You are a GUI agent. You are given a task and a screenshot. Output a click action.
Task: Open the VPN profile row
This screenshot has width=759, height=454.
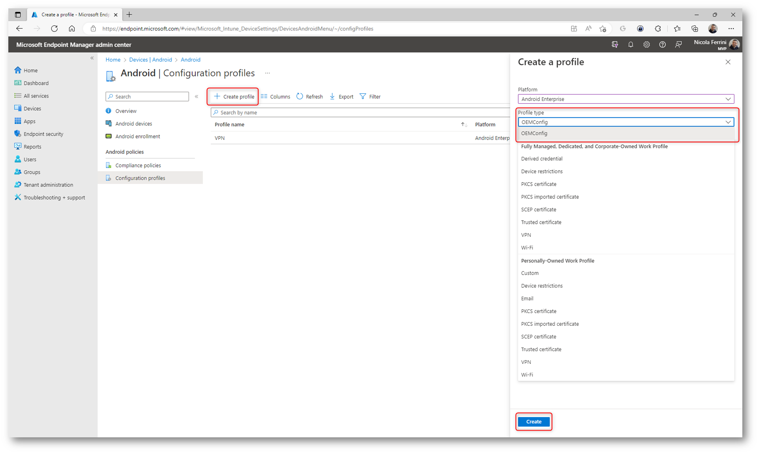click(x=360, y=138)
